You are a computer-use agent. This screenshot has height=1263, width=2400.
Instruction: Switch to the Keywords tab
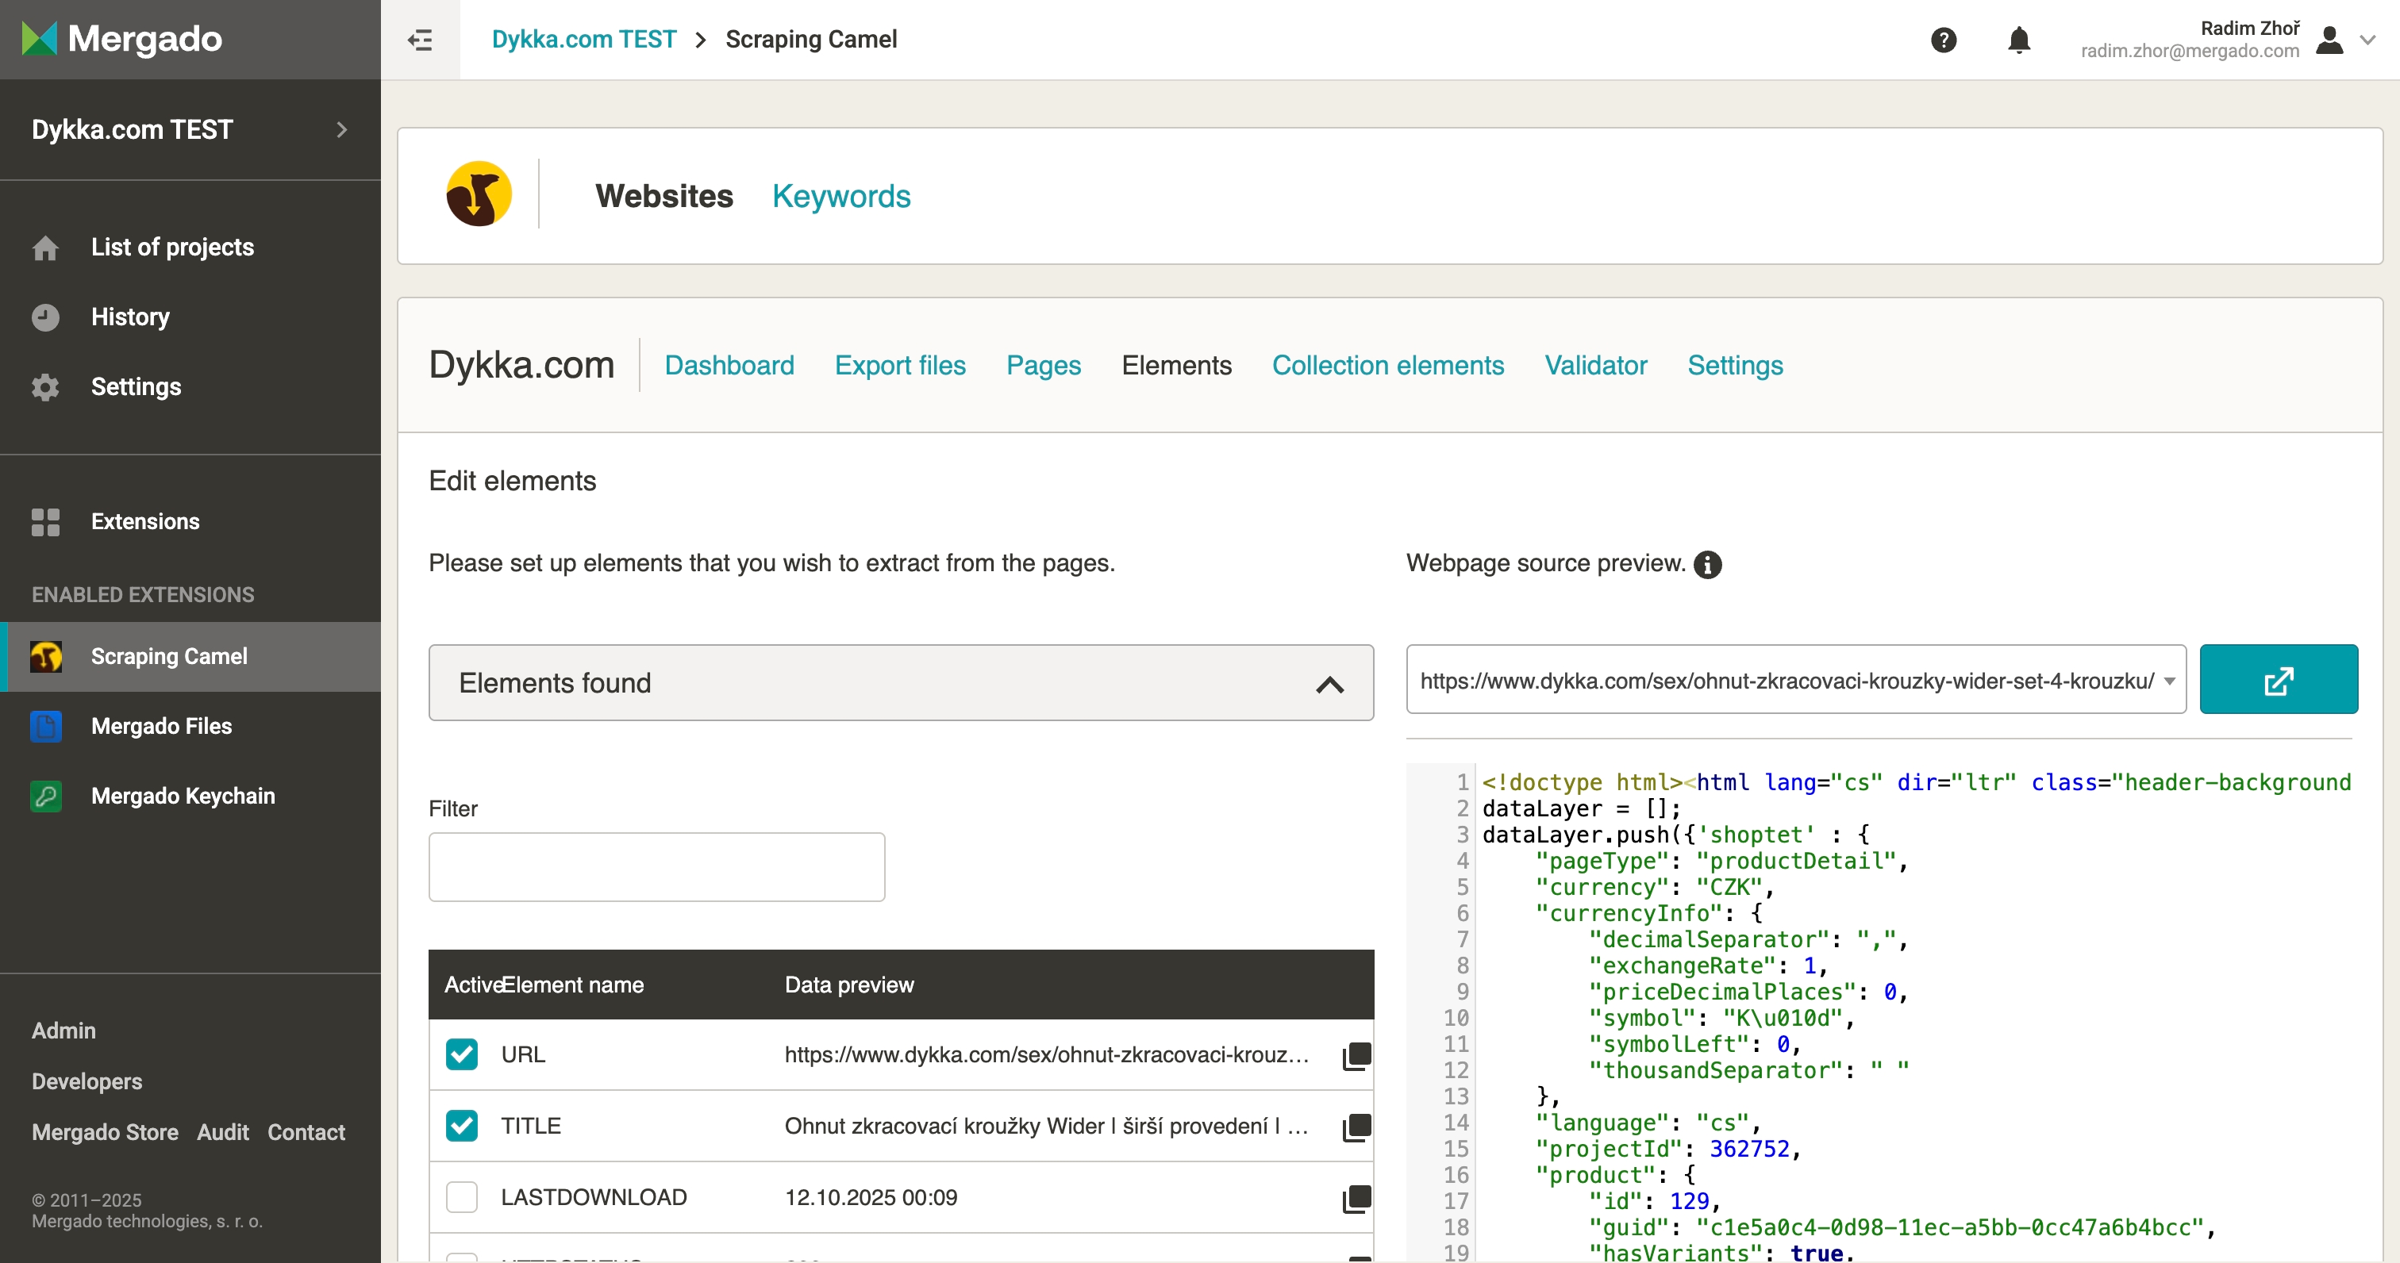pos(840,196)
